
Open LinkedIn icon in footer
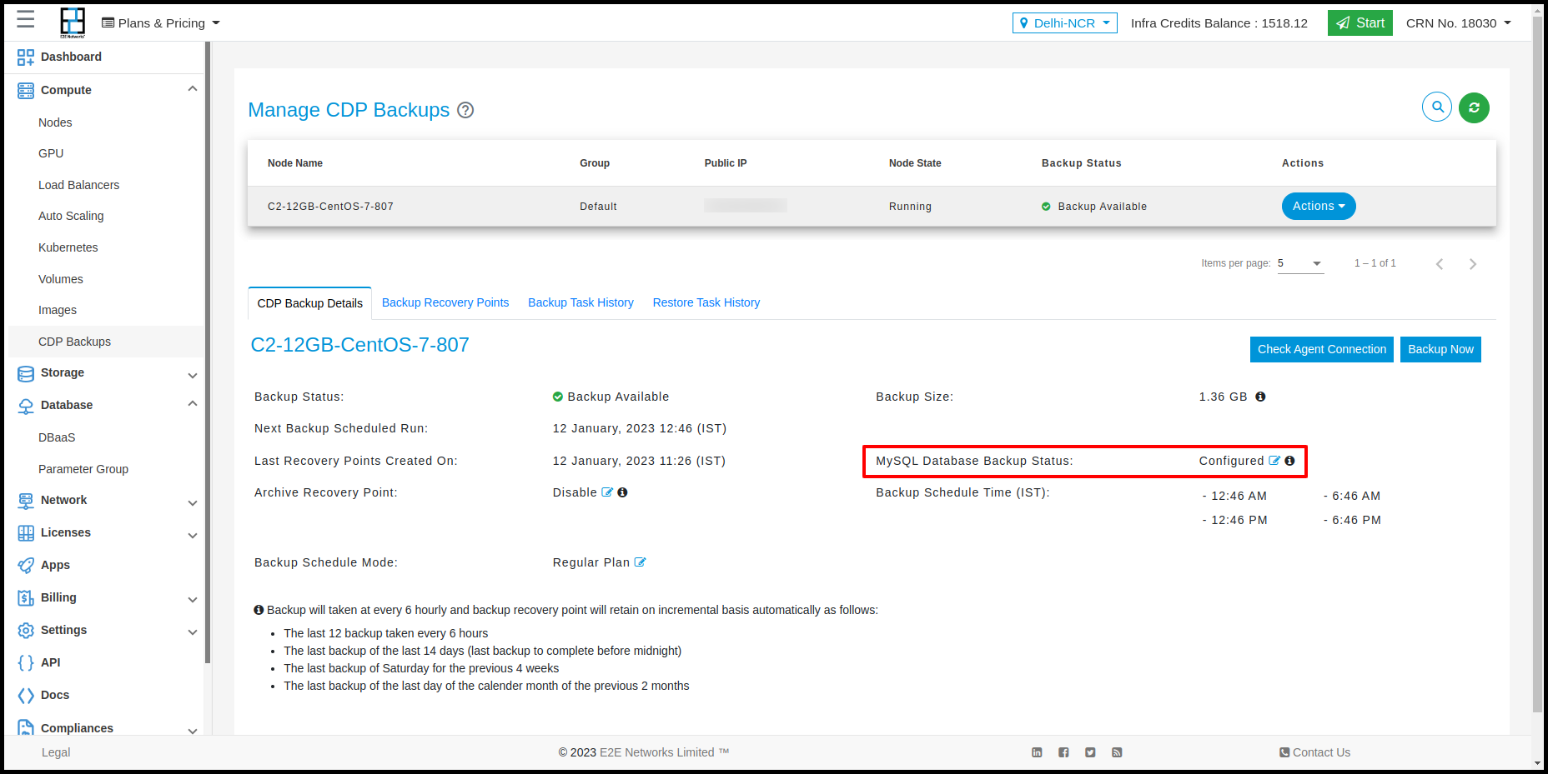click(1037, 752)
